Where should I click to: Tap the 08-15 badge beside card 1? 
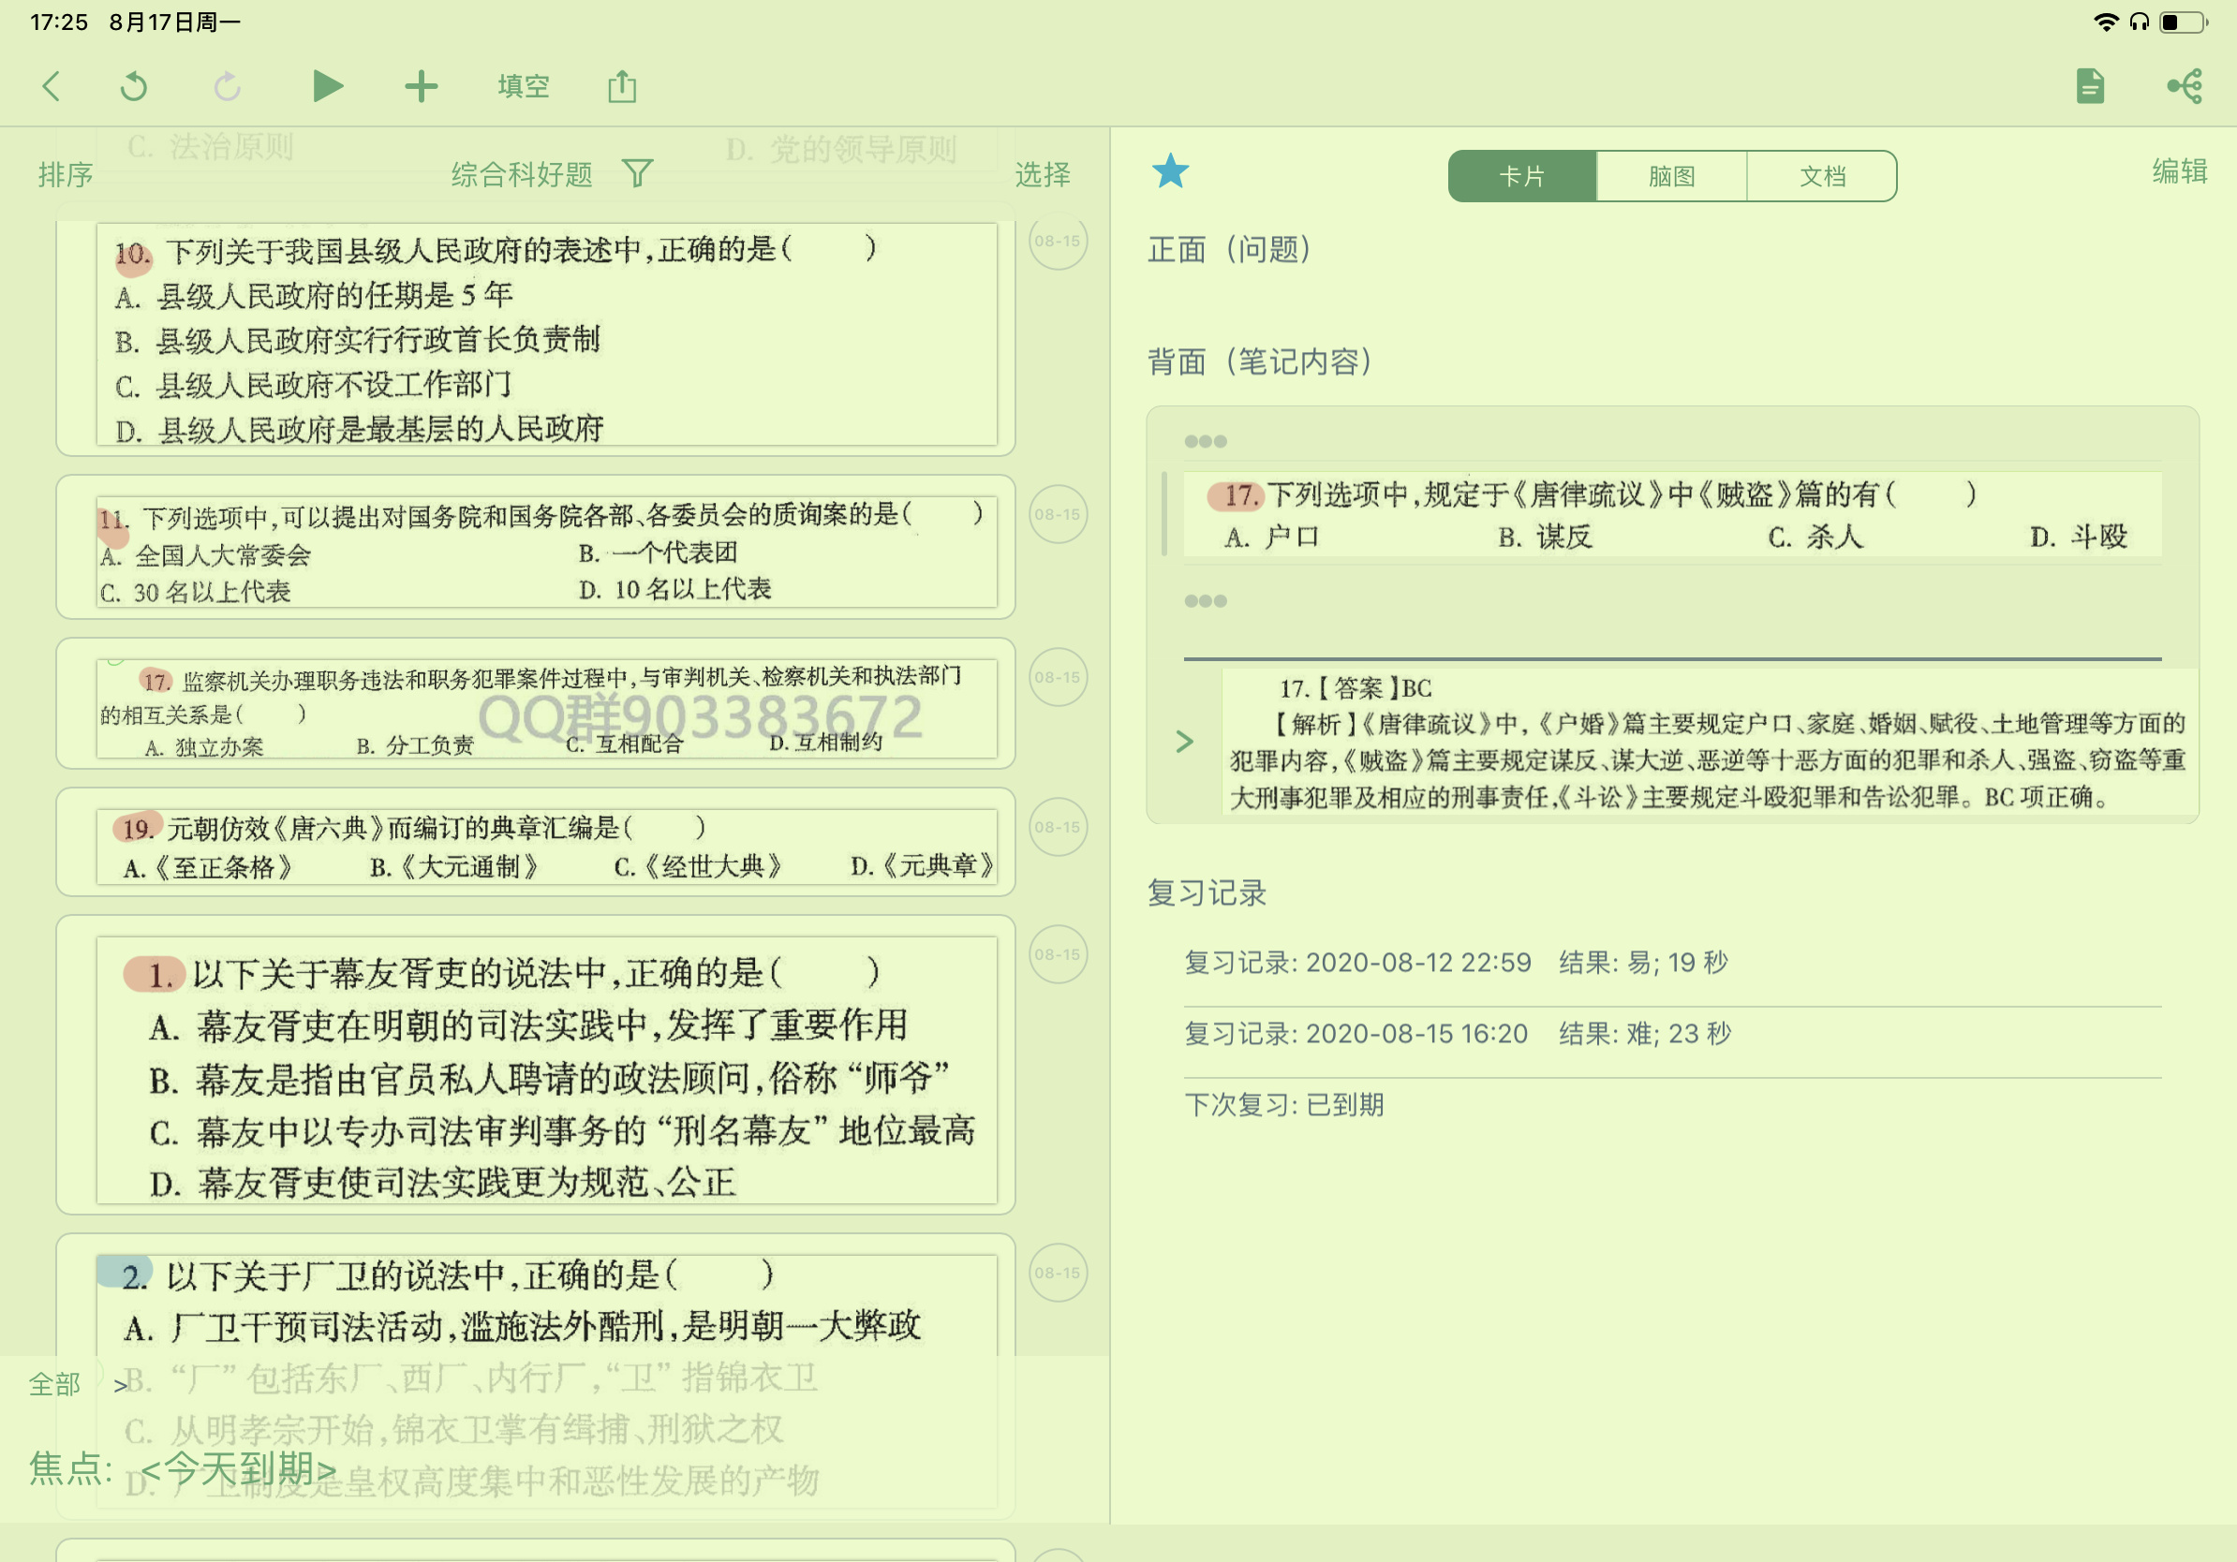(x=1057, y=954)
